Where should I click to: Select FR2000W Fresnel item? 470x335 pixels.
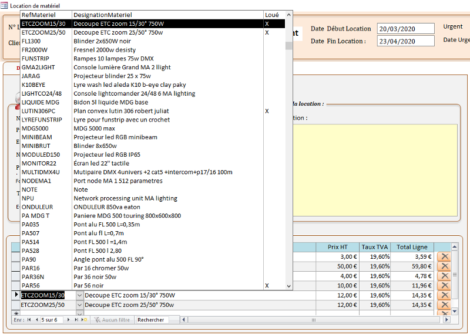coord(153,50)
